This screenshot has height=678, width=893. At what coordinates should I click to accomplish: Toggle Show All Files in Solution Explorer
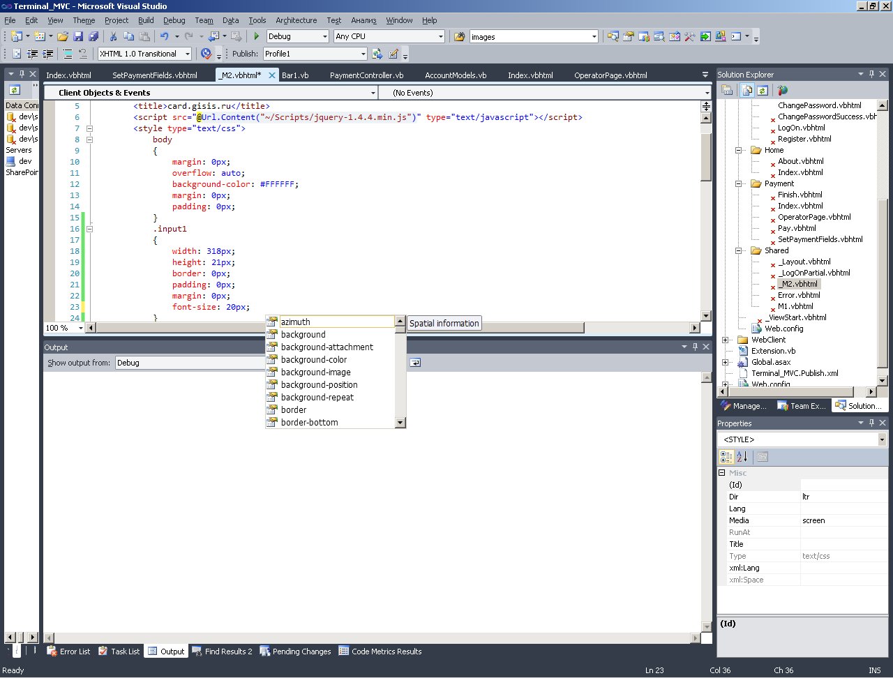[746, 91]
